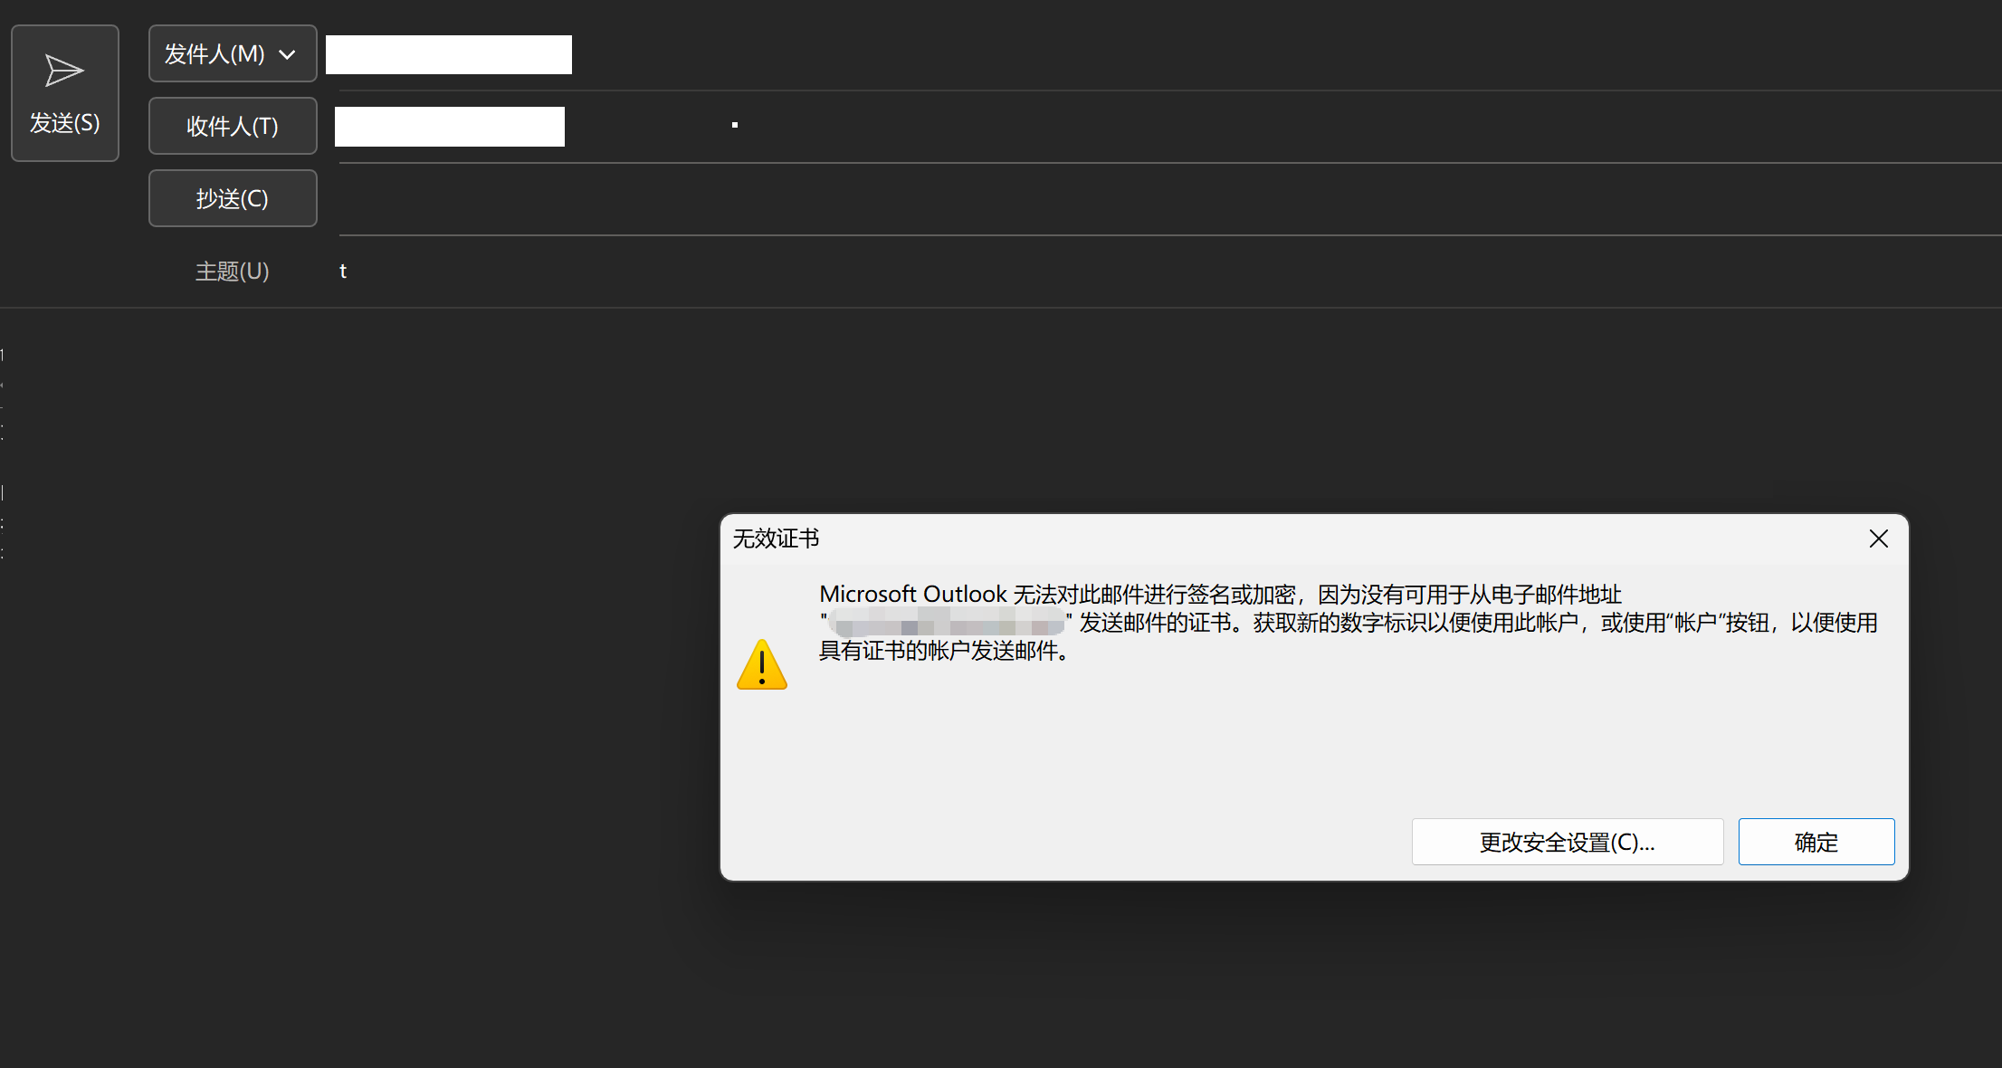Click the paper plane send icon

point(64,71)
